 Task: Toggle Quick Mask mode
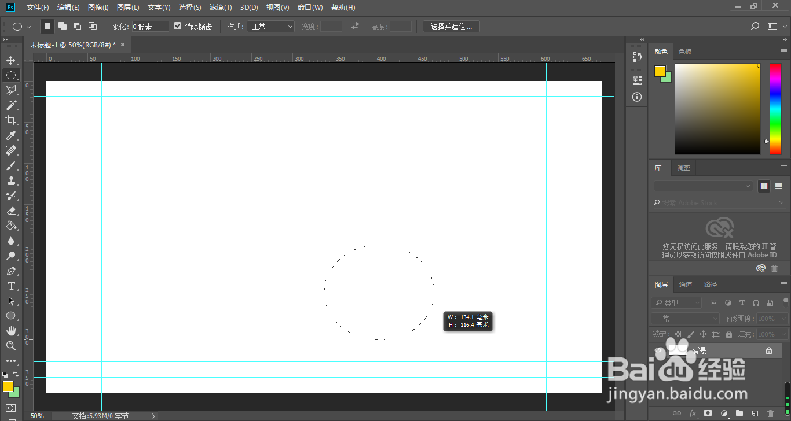10,408
